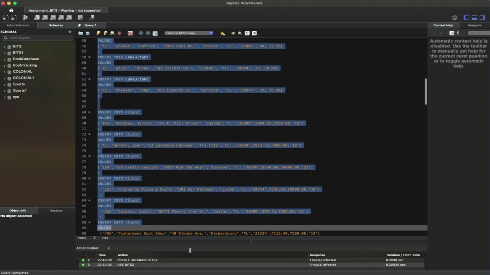The width and height of the screenshot is (490, 275).
Task: Open the Snippets tab
Action: tap(475, 25)
